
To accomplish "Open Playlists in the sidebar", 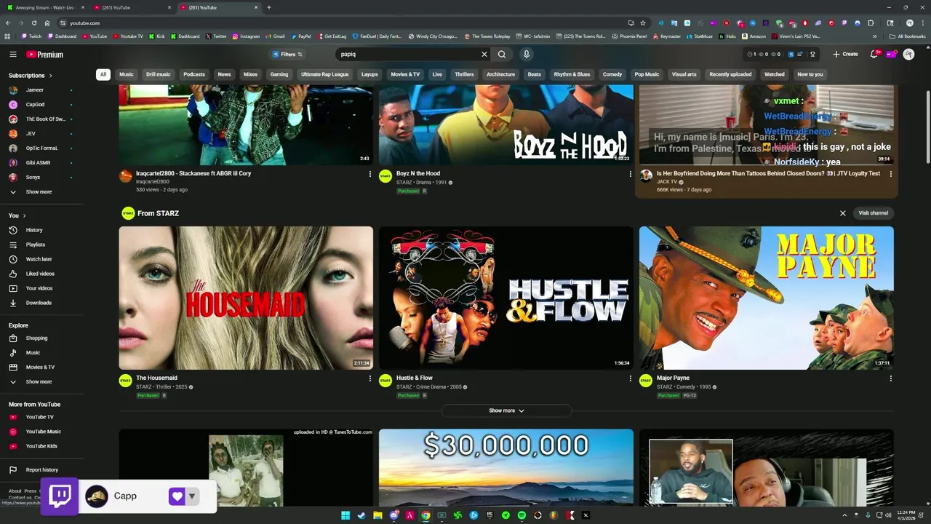I will pyautogui.click(x=36, y=245).
